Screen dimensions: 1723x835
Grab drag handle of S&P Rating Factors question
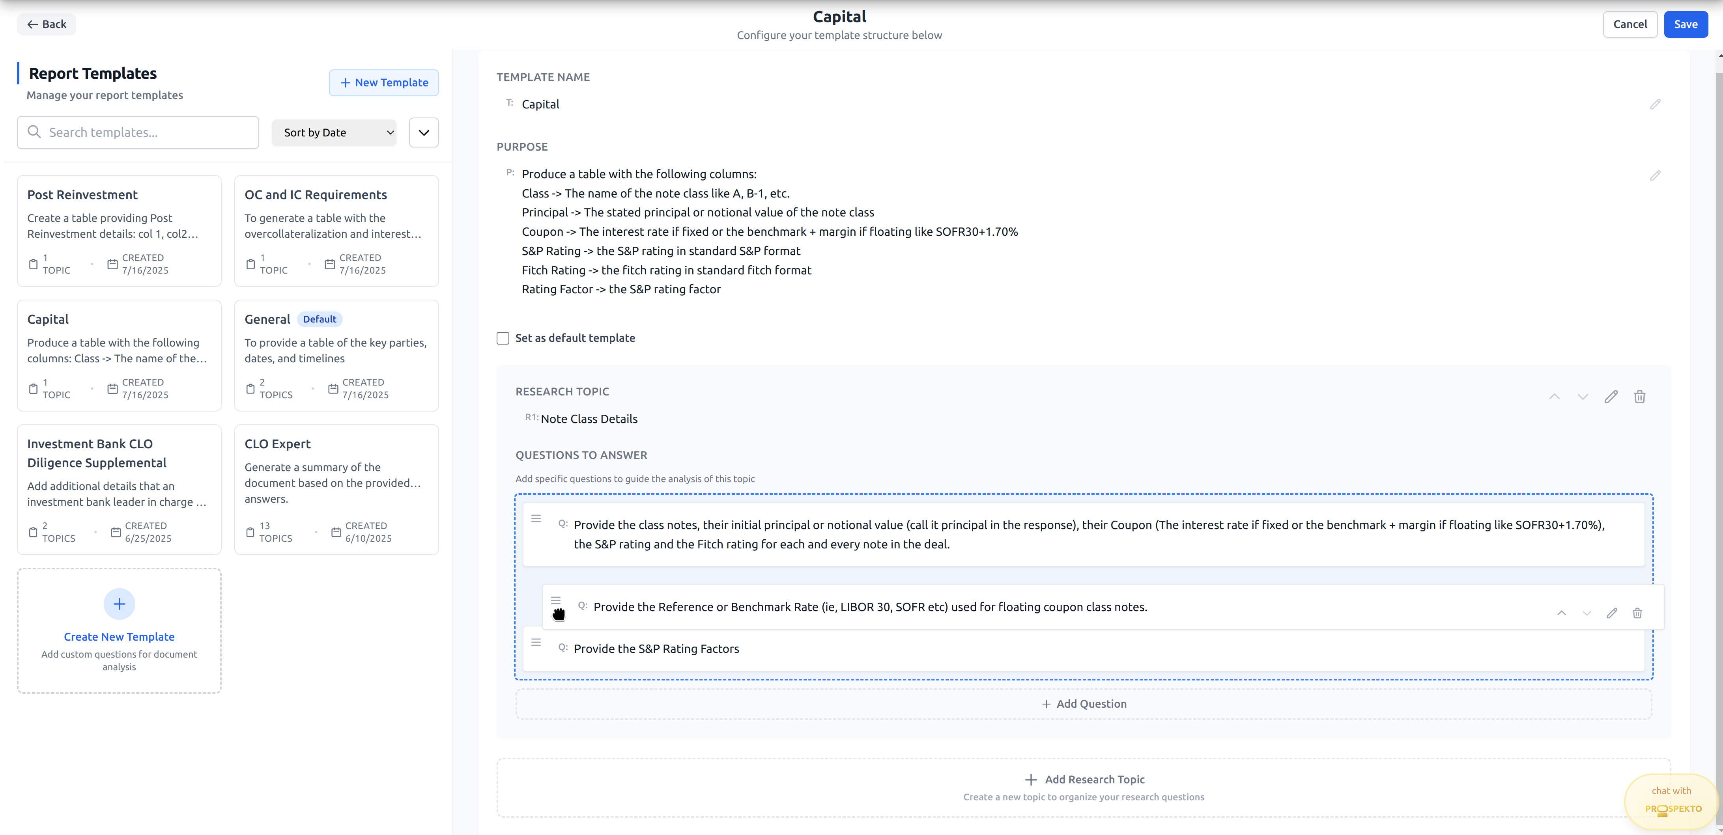[x=536, y=643]
